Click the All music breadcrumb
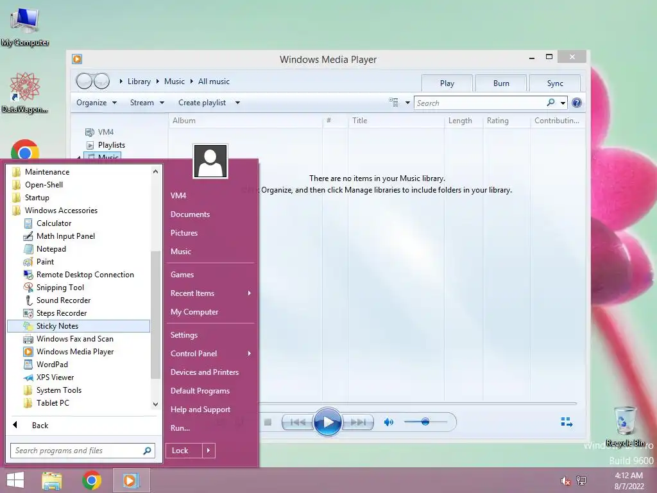Screen dimensions: 657x493 (x=214, y=82)
